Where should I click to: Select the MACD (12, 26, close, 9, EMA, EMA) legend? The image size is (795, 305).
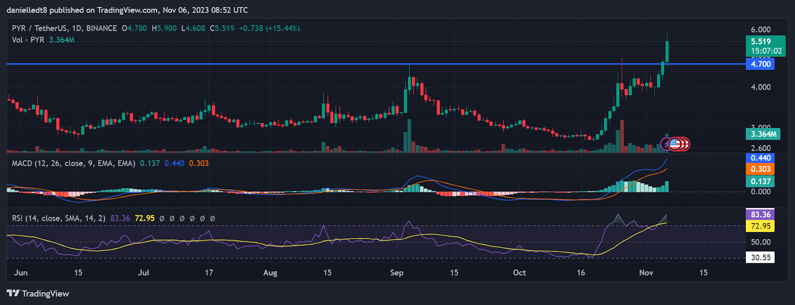[74, 163]
